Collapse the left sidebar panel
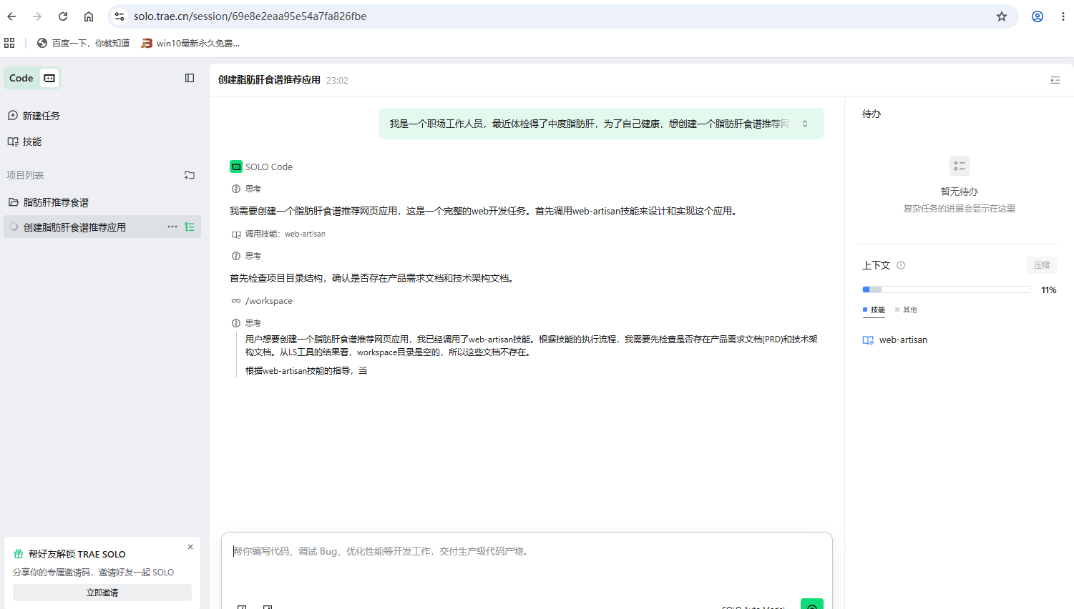1074x609 pixels. coord(190,78)
